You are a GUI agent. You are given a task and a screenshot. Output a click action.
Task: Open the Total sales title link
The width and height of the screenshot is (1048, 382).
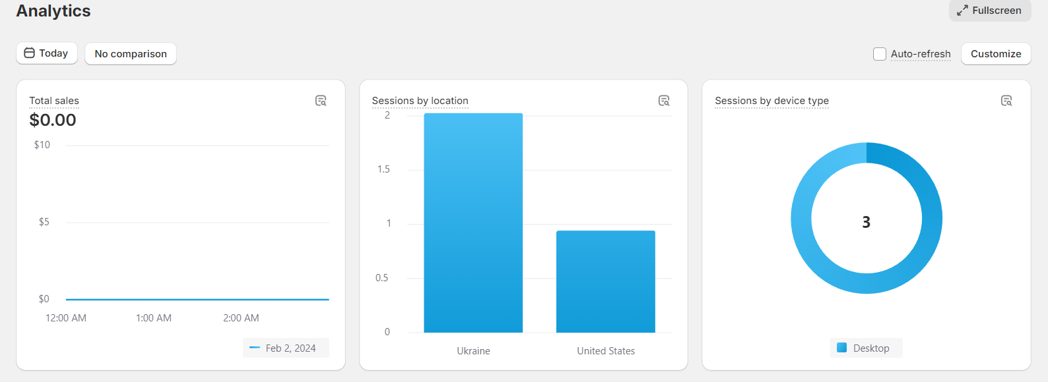[x=54, y=101]
